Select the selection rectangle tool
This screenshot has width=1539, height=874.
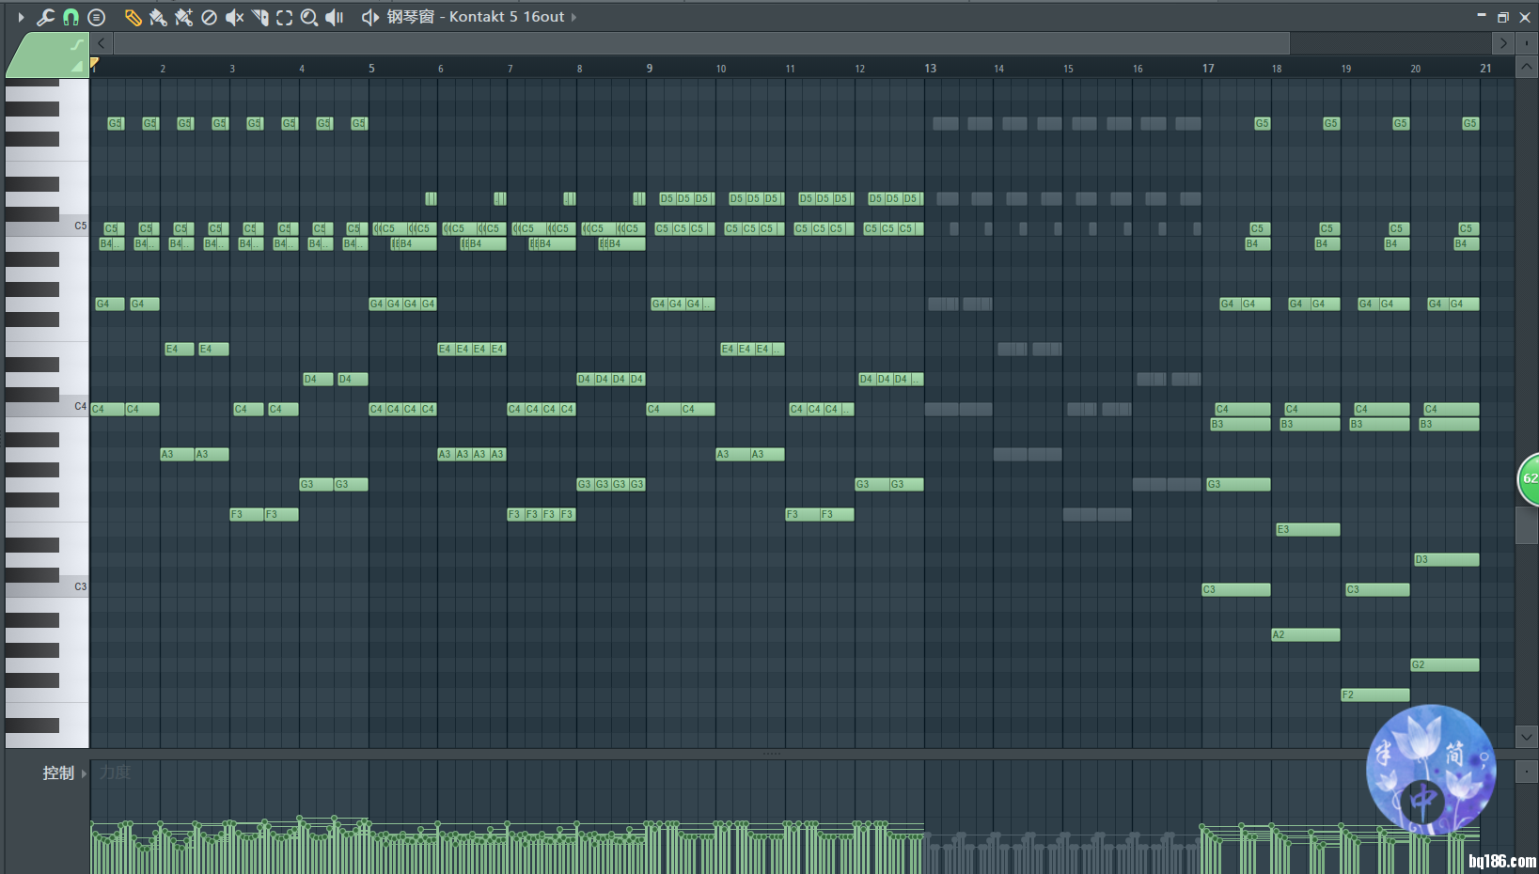pos(284,17)
